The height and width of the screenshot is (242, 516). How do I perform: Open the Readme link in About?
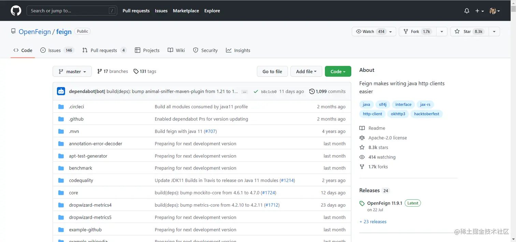(x=372, y=128)
